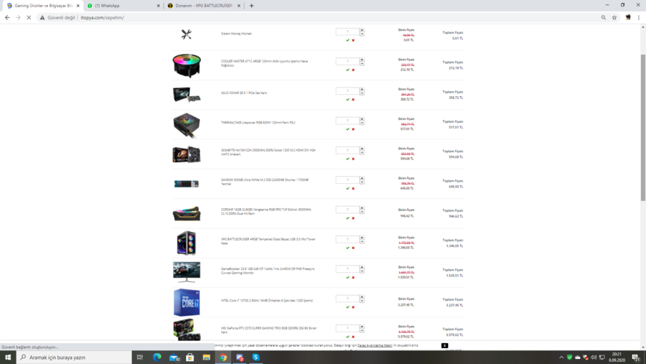Open MSI GeForce RTX 2070 SUPER product link
This screenshot has height=364, width=646.
tap(268, 330)
